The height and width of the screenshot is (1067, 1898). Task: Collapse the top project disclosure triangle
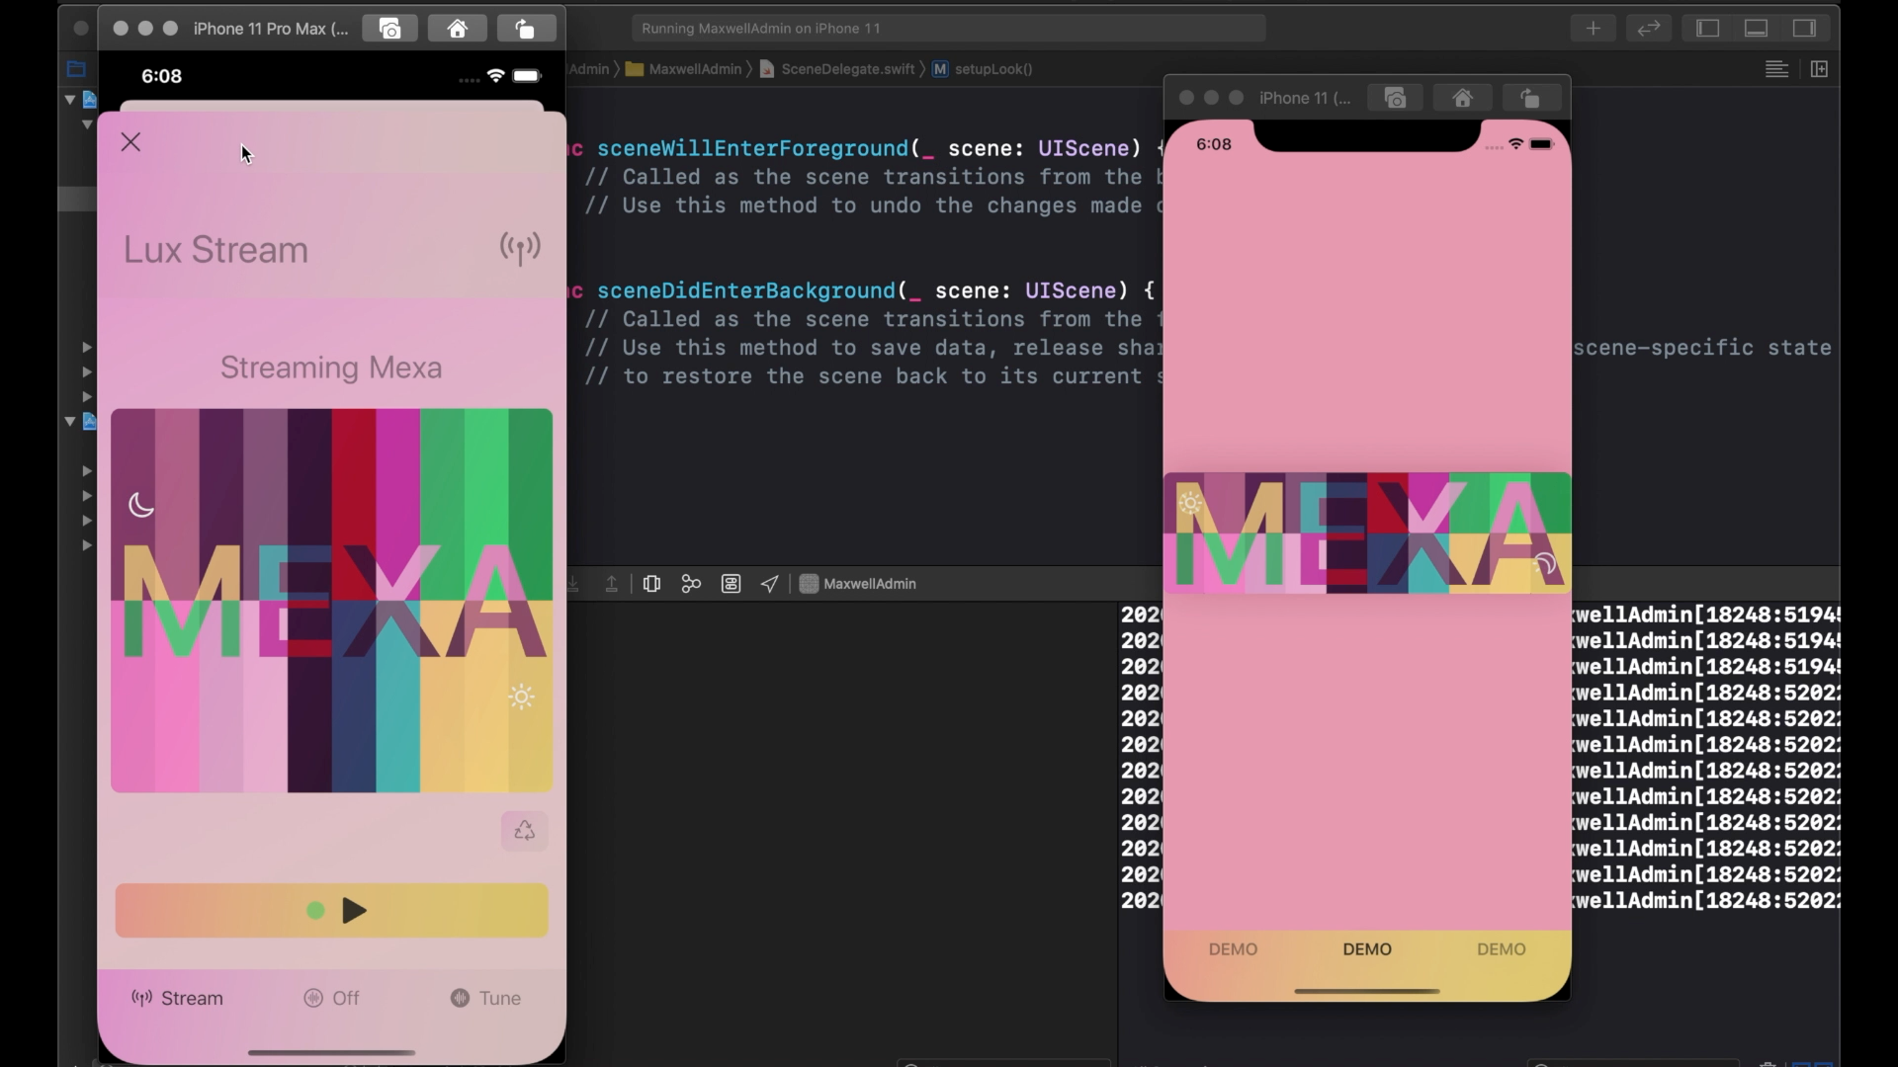click(x=69, y=99)
